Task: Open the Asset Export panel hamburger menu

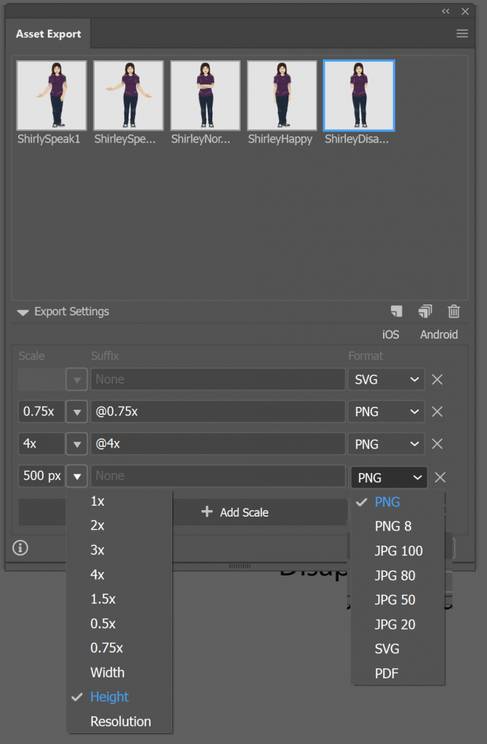Action: 462,33
